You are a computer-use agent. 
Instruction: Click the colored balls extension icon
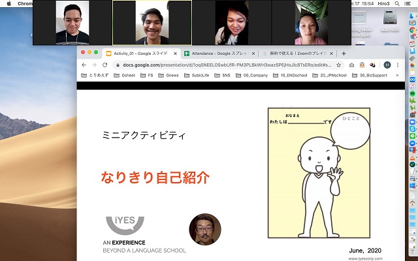point(372,65)
